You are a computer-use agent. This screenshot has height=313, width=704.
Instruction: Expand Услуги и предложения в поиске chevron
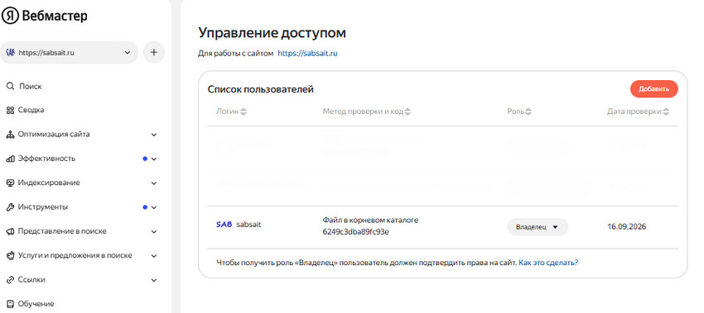(154, 256)
